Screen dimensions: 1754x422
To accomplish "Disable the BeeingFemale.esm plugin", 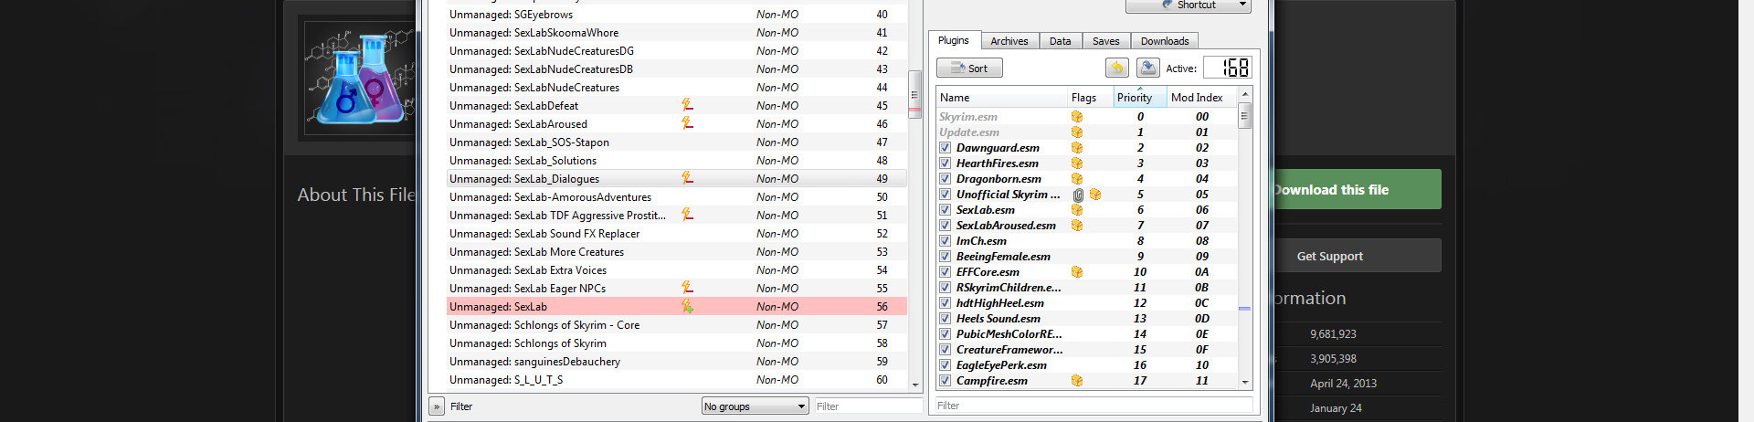I will [946, 257].
